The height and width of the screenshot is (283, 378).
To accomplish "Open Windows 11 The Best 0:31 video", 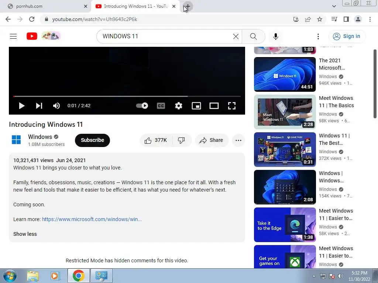I will click(285, 150).
